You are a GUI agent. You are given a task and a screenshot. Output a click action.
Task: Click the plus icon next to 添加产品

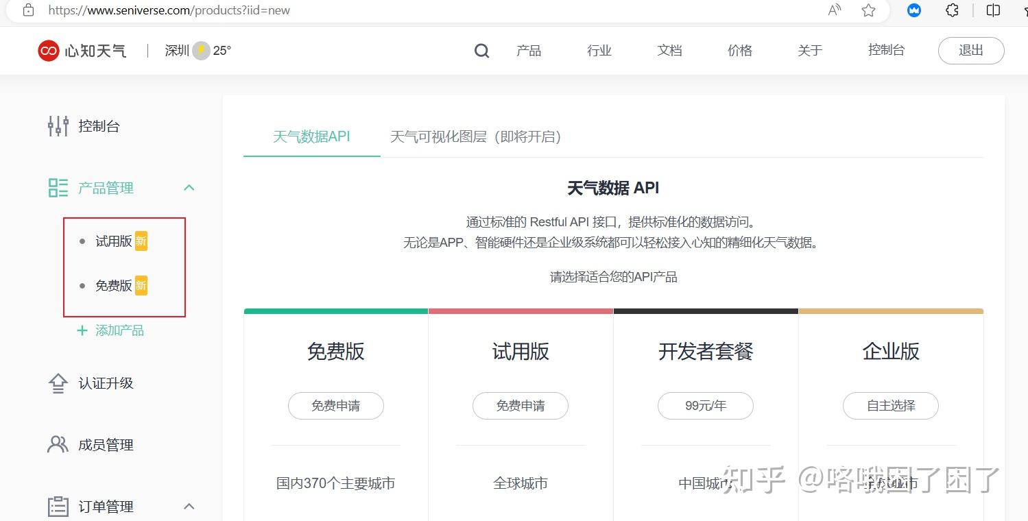click(81, 330)
